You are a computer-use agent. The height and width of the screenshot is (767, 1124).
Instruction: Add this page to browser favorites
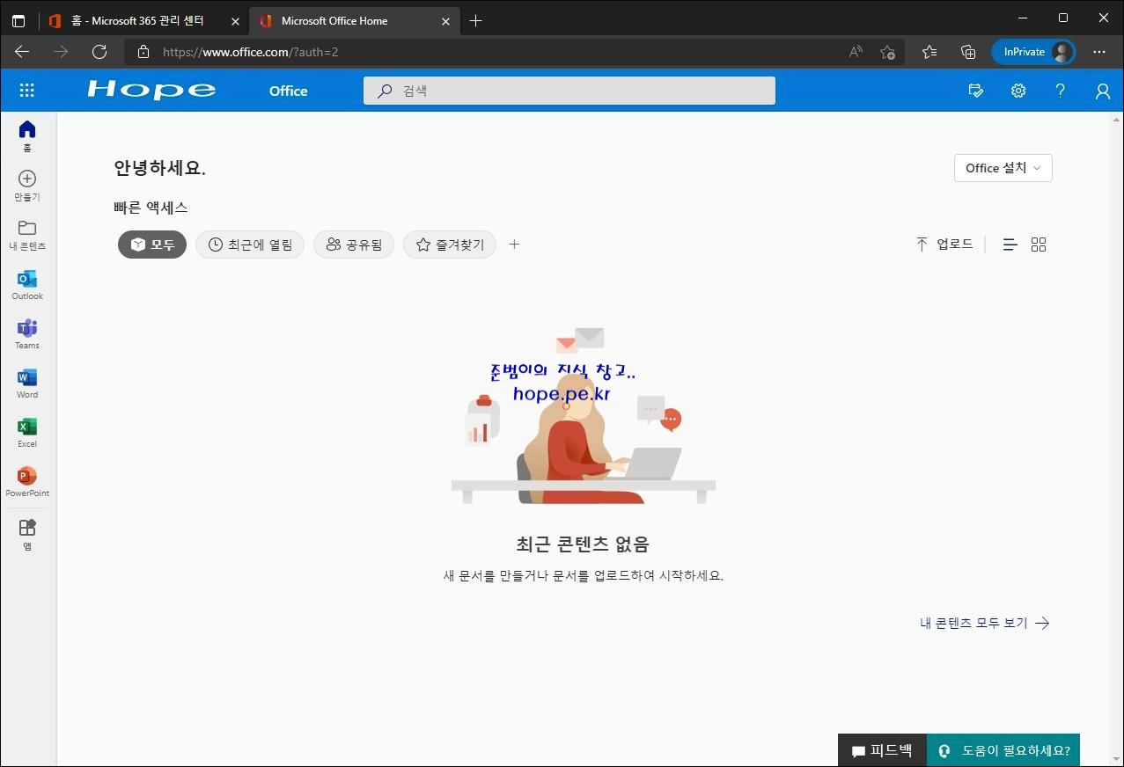pos(887,52)
